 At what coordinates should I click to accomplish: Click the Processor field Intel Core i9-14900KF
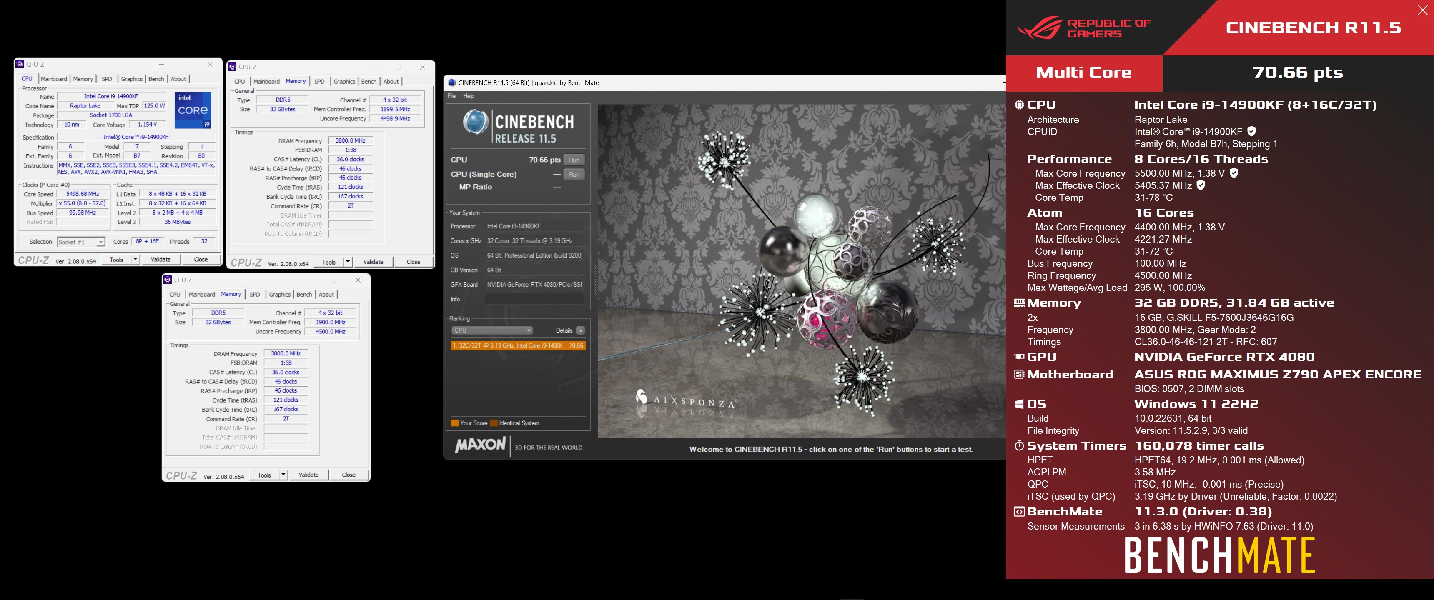tap(534, 227)
